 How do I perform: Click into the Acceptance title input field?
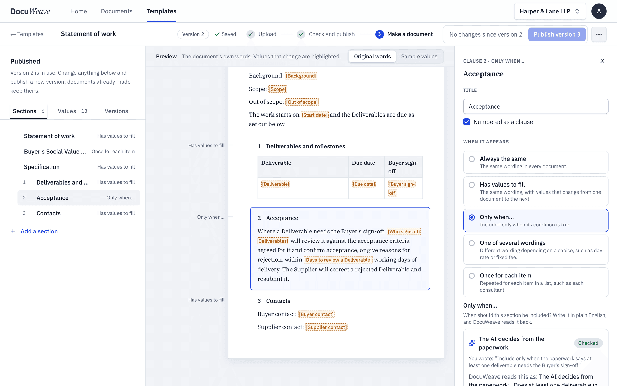536,106
